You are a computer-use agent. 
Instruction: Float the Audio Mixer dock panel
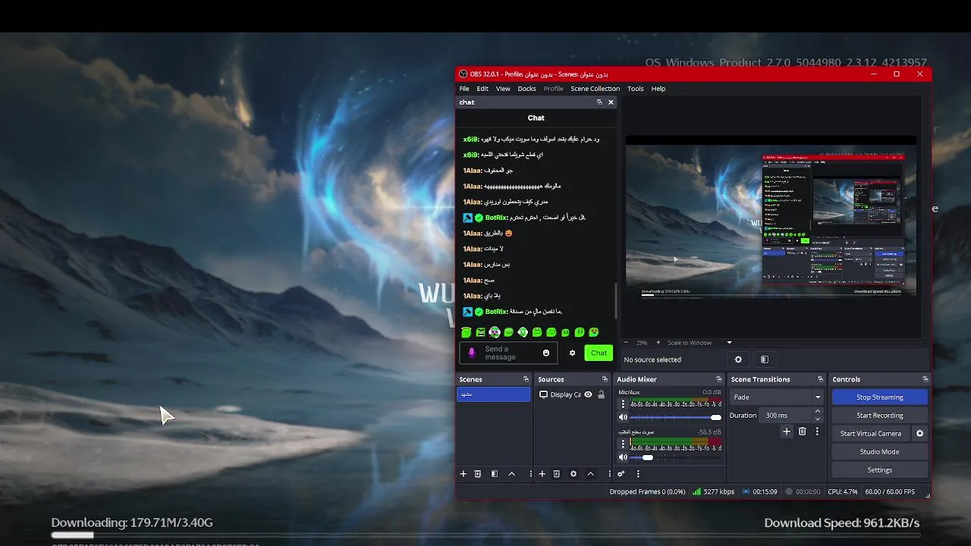[x=719, y=379]
